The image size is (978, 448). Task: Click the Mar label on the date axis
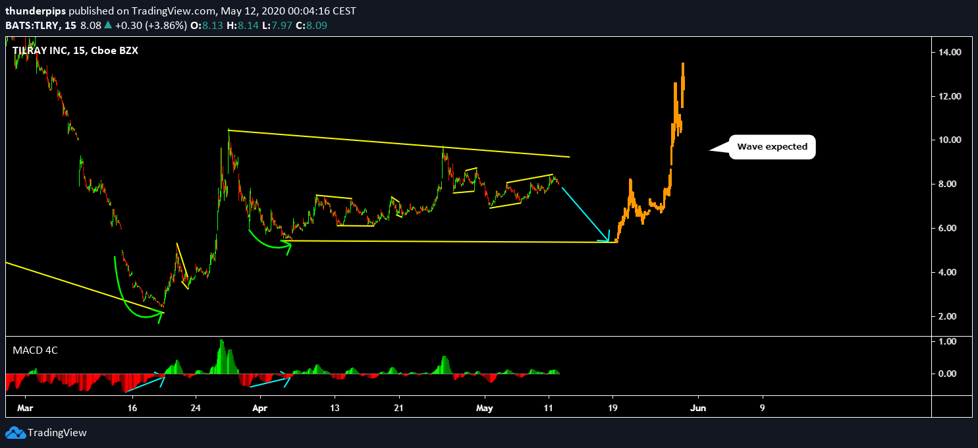(x=24, y=408)
